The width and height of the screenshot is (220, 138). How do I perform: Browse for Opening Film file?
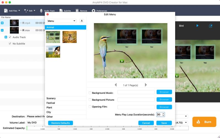tap(164, 107)
